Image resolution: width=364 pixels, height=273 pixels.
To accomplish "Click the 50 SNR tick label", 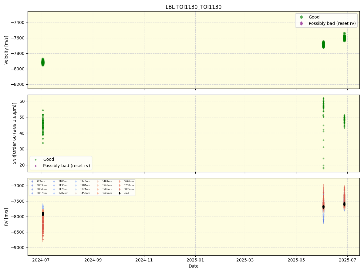I will click(23, 117).
